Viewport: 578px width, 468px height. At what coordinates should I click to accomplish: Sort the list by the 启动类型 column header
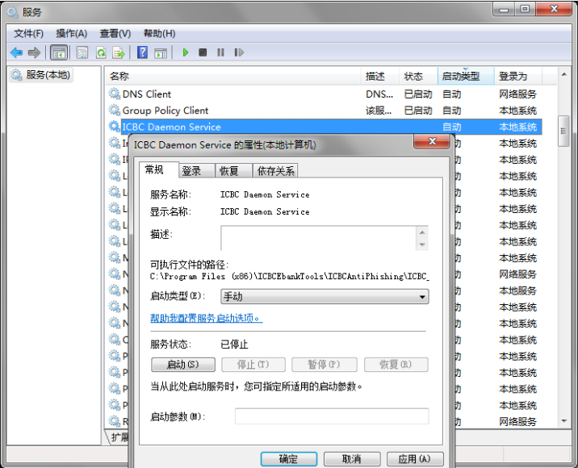[466, 76]
